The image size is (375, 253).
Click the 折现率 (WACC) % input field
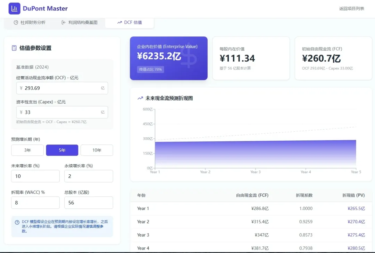(x=35, y=203)
